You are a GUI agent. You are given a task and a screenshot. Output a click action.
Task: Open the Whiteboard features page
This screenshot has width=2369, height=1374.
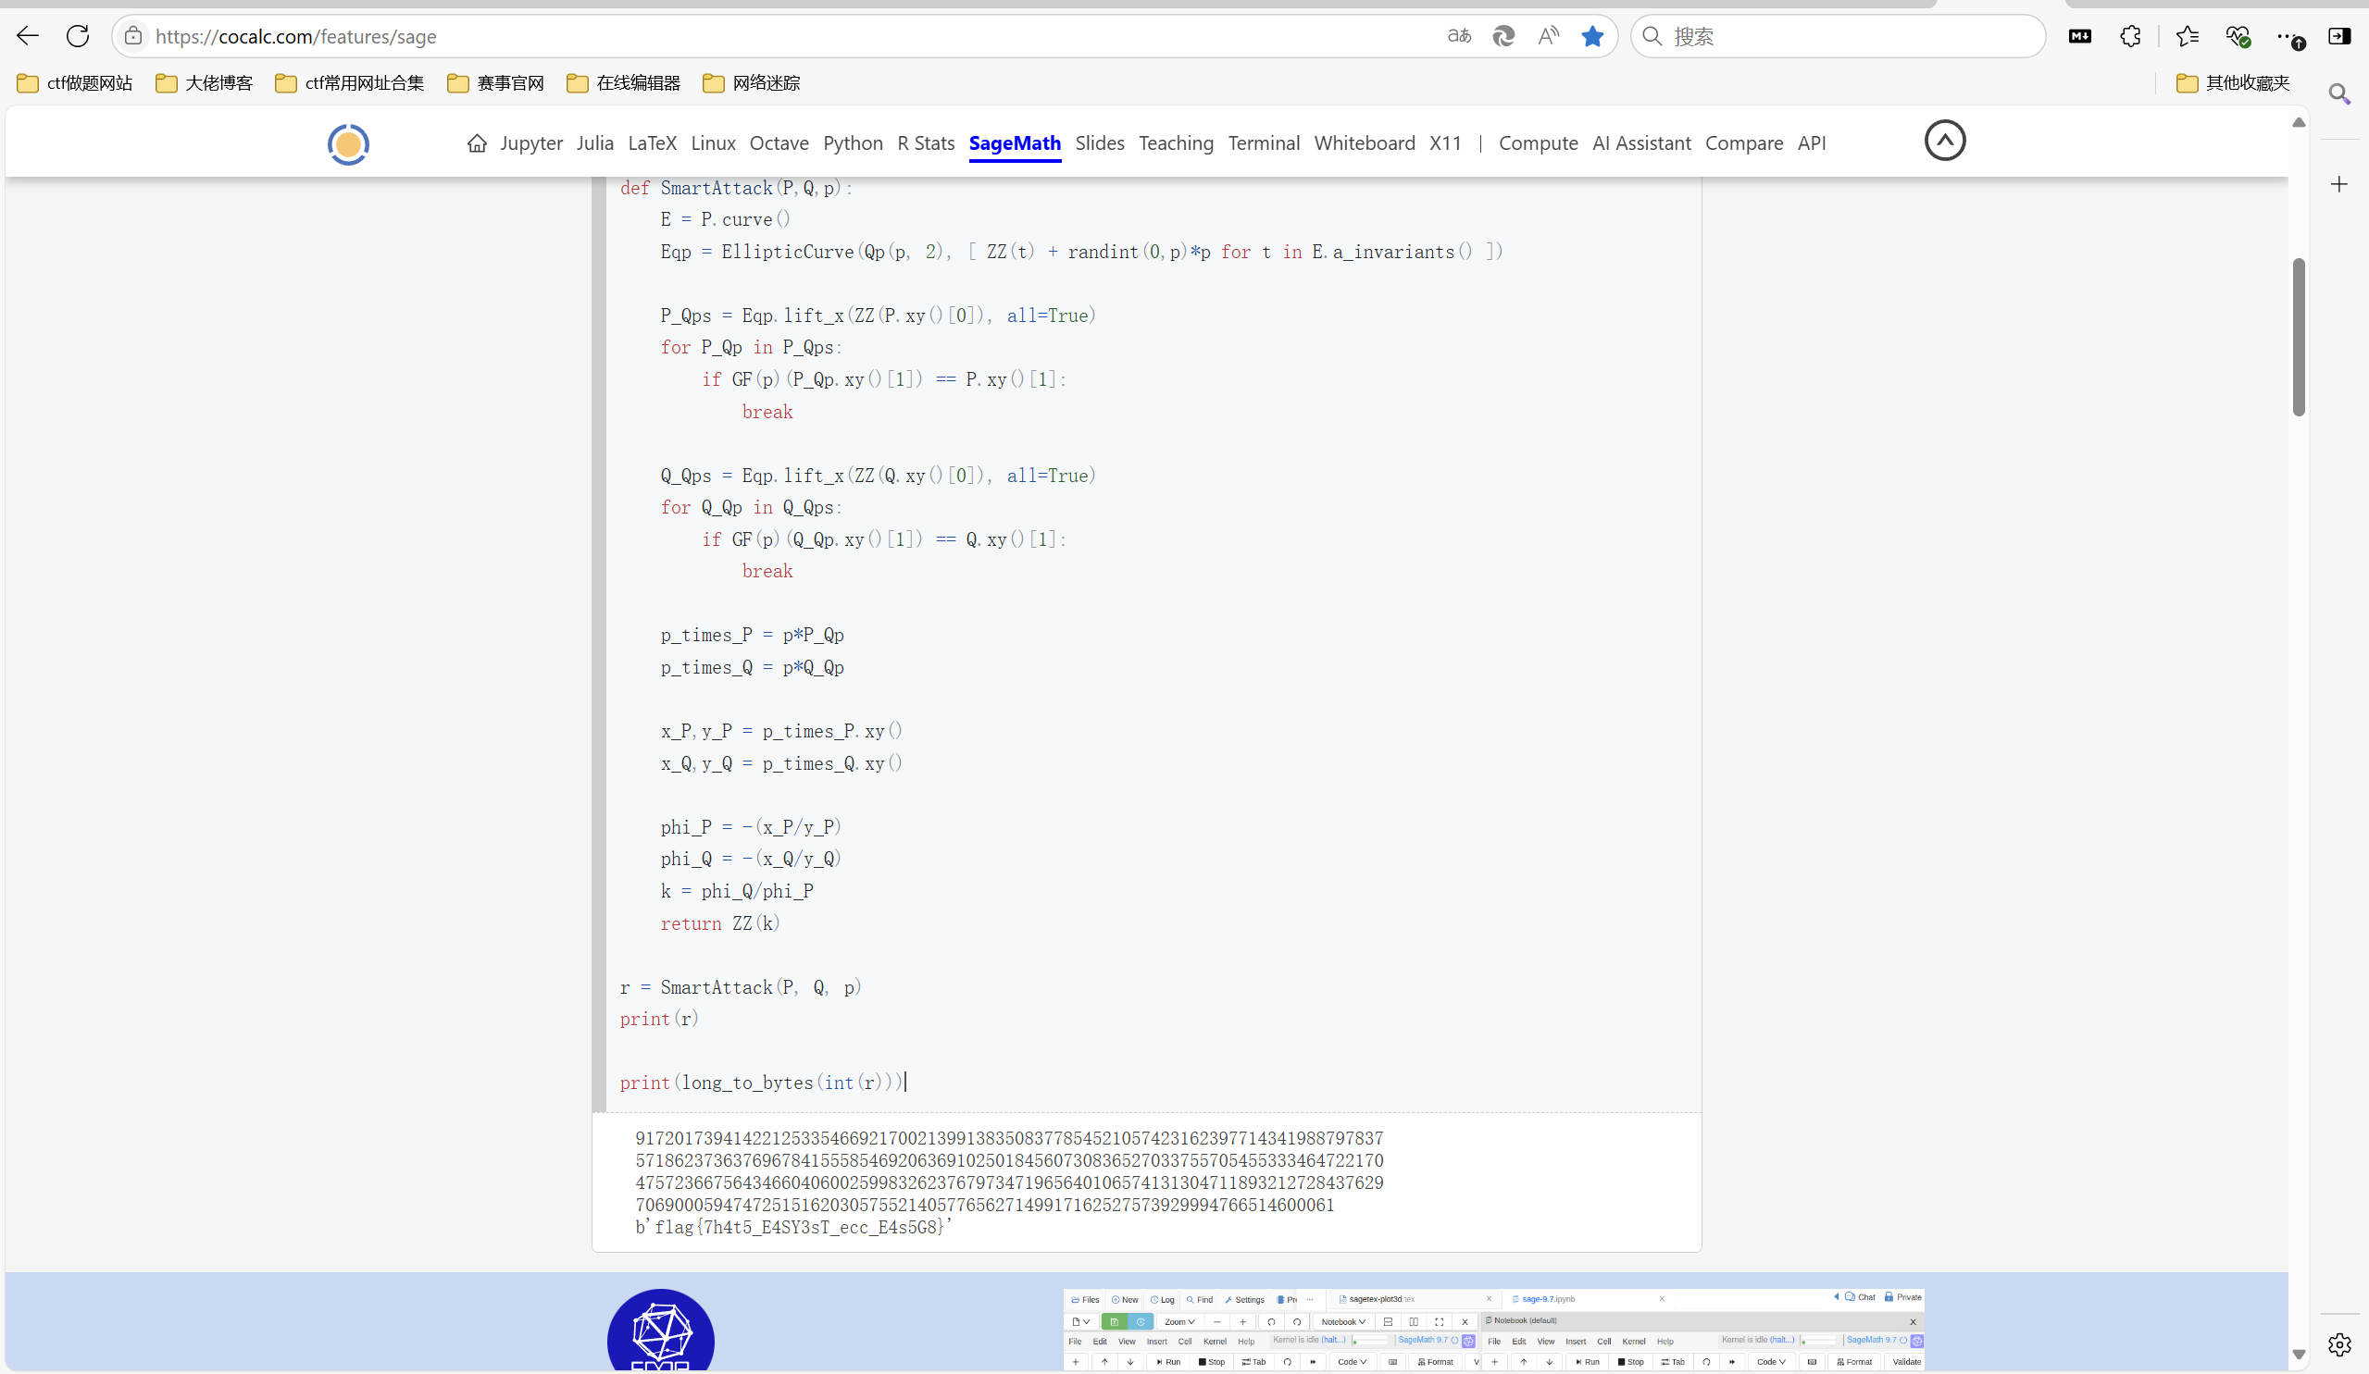tap(1364, 142)
